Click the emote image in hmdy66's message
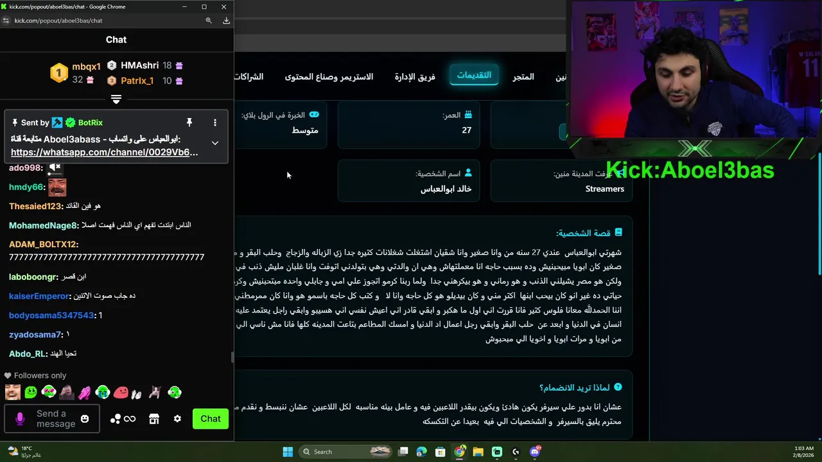The image size is (822, 462). 57,187
